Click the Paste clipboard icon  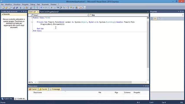[27, 8]
